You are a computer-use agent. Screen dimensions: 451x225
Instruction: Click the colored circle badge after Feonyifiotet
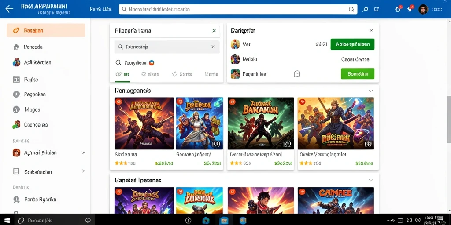[152, 62]
